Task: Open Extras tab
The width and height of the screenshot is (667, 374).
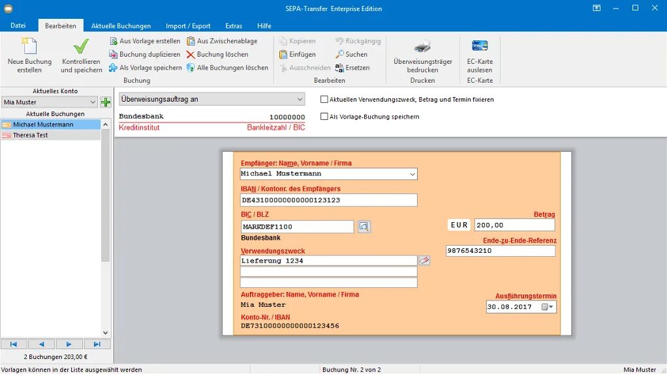Action: click(x=234, y=25)
